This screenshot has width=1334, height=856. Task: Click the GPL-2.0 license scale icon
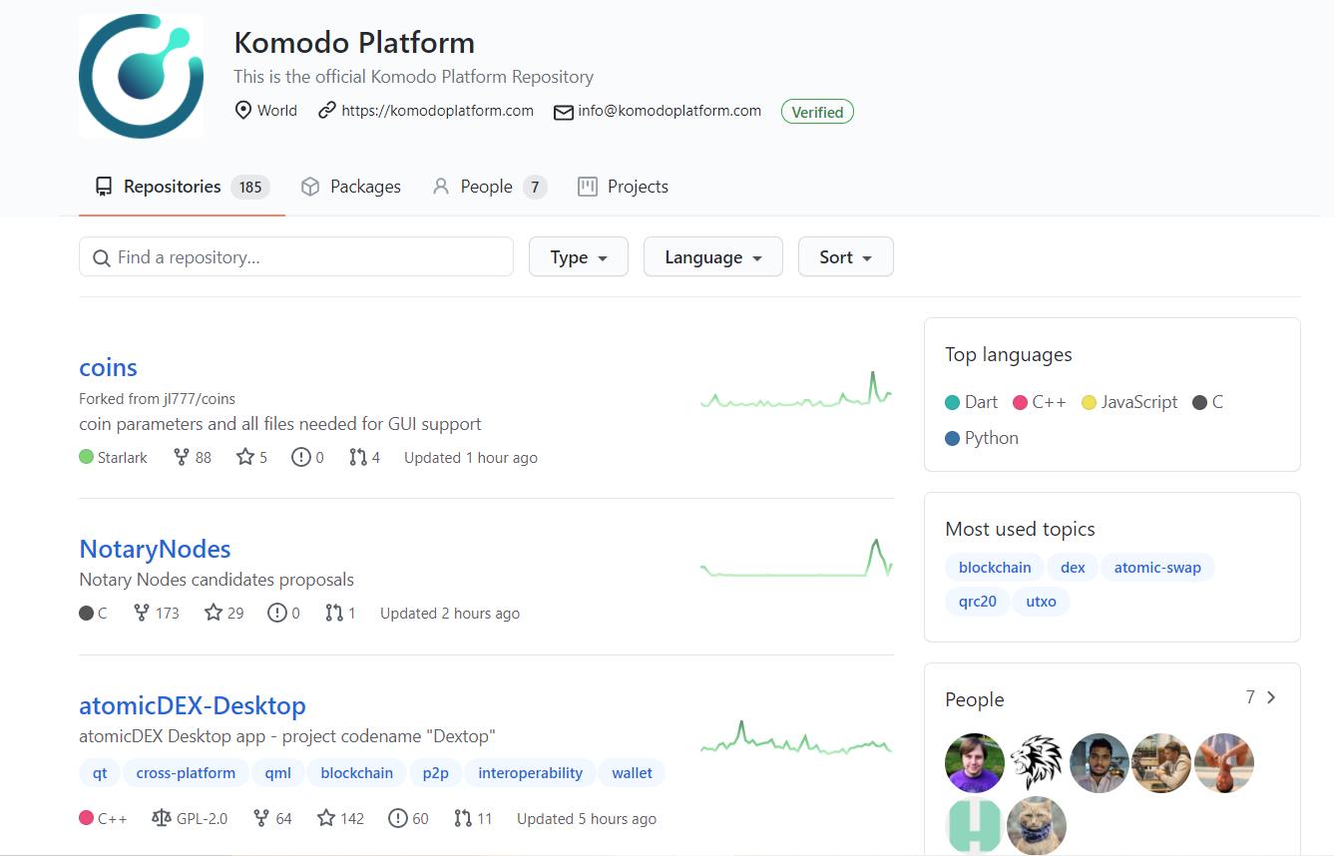[x=161, y=819]
